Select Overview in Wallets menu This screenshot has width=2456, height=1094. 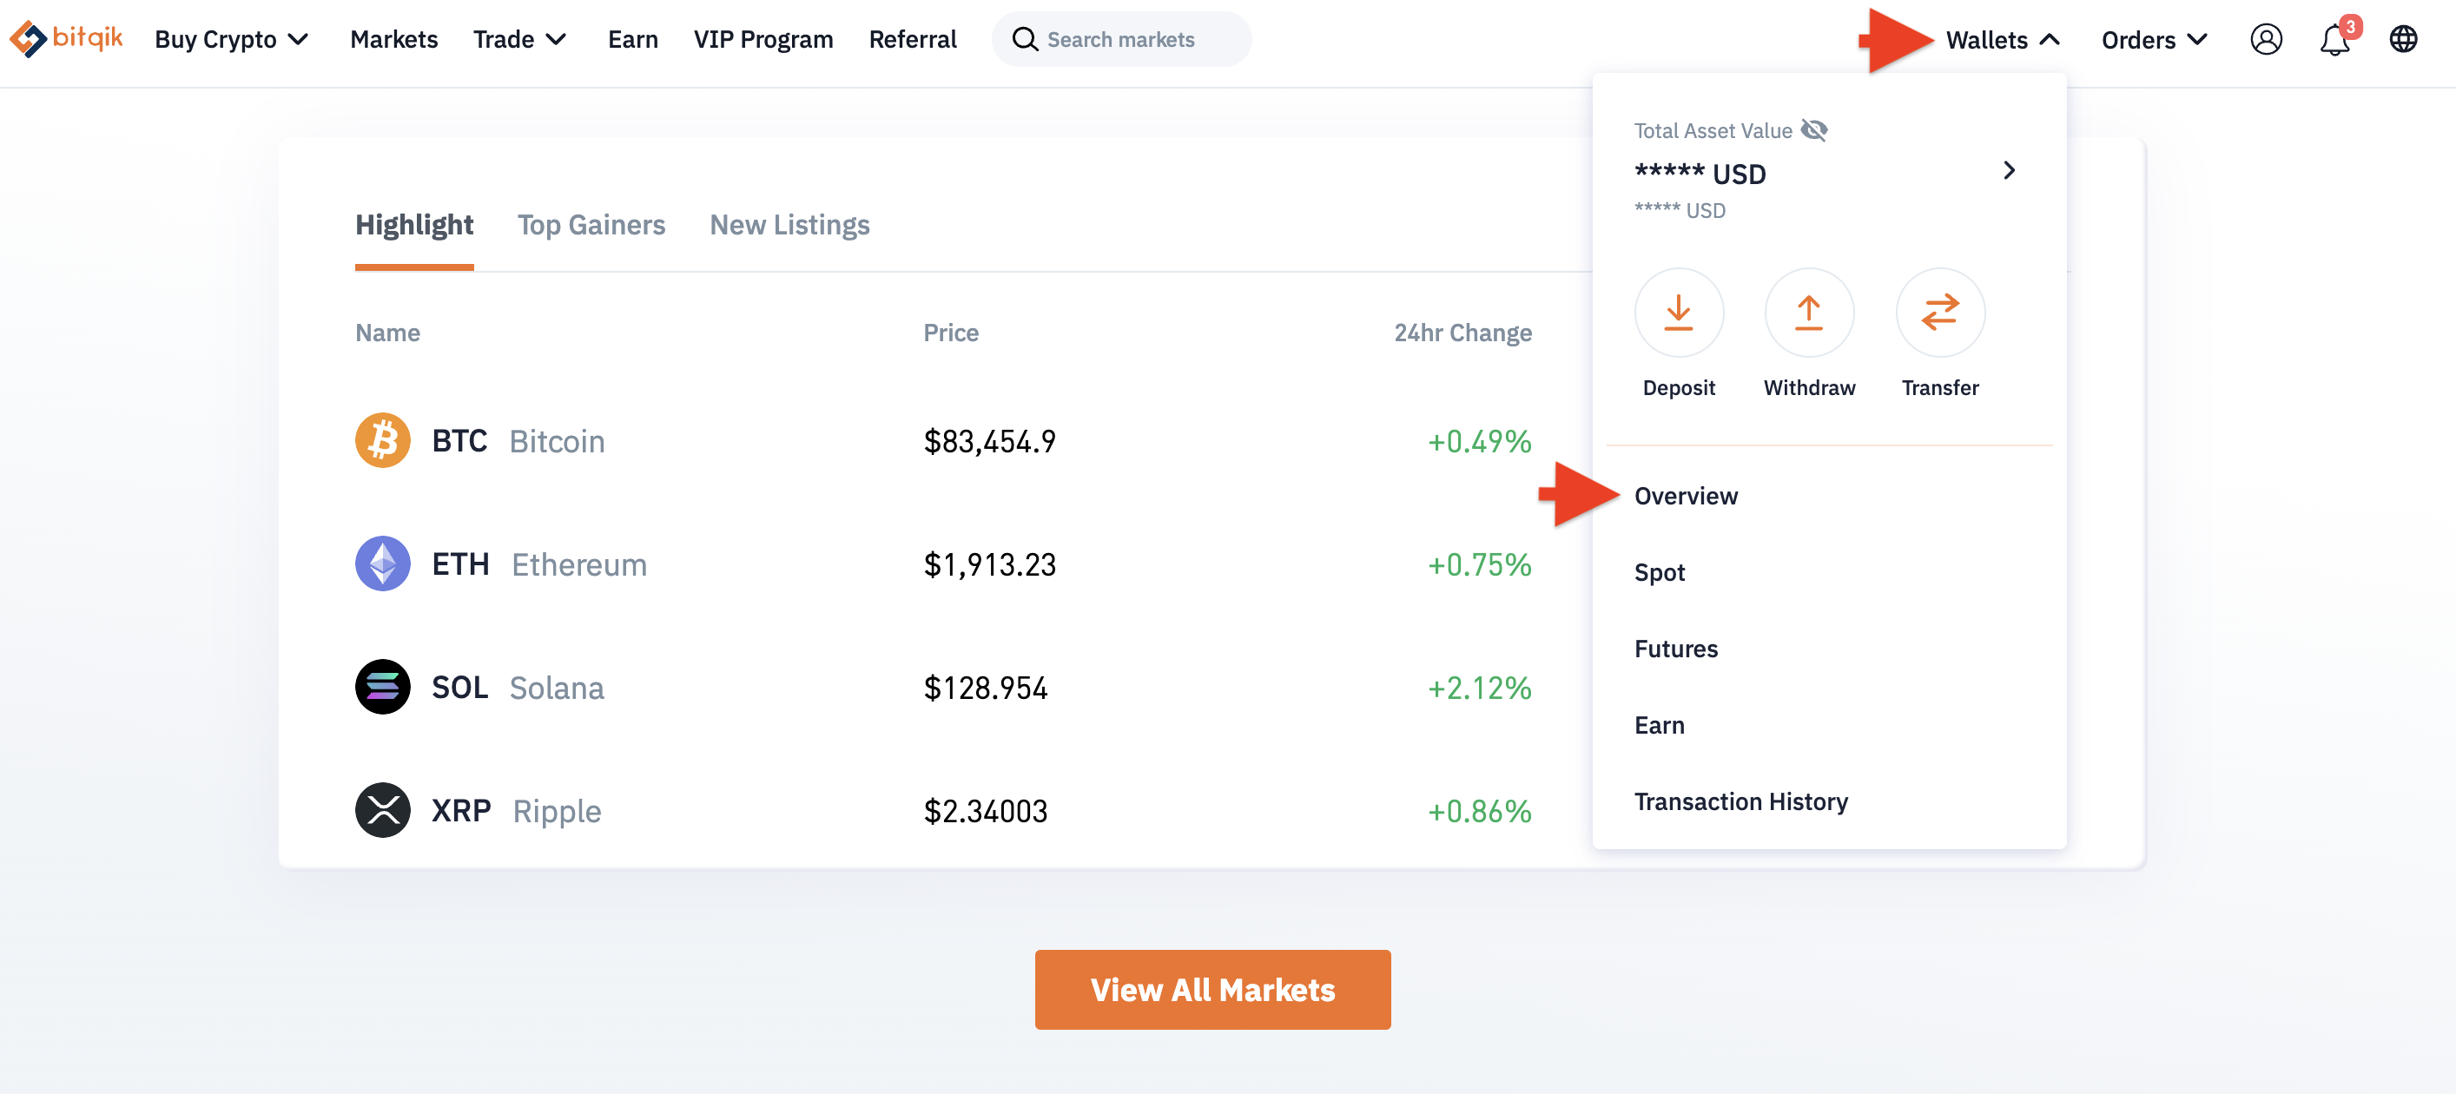pos(1686,496)
